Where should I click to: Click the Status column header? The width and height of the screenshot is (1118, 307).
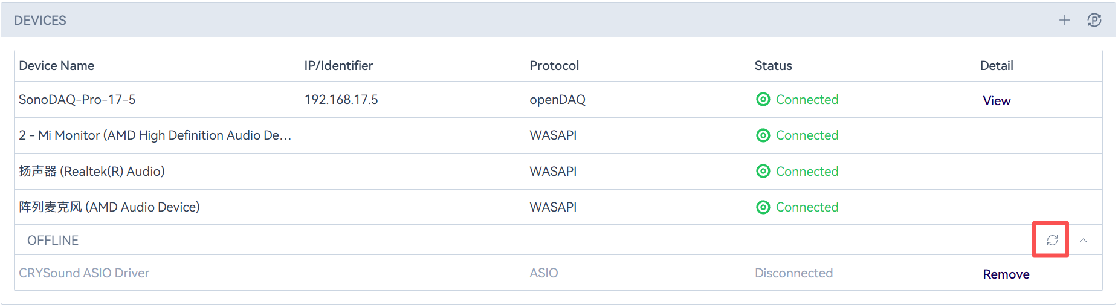(773, 66)
